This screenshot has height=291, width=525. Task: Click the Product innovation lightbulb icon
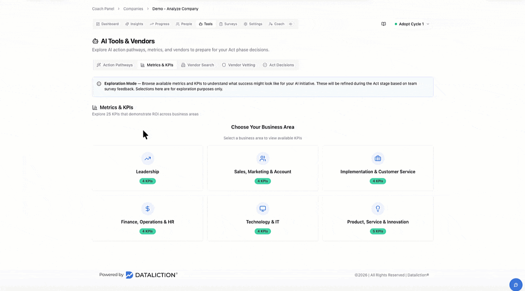378,209
